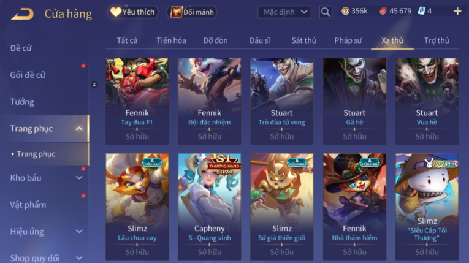This screenshot has width=469, height=263.
Task: Open Đổi mảnh fragment exchange
Action: [x=192, y=12]
